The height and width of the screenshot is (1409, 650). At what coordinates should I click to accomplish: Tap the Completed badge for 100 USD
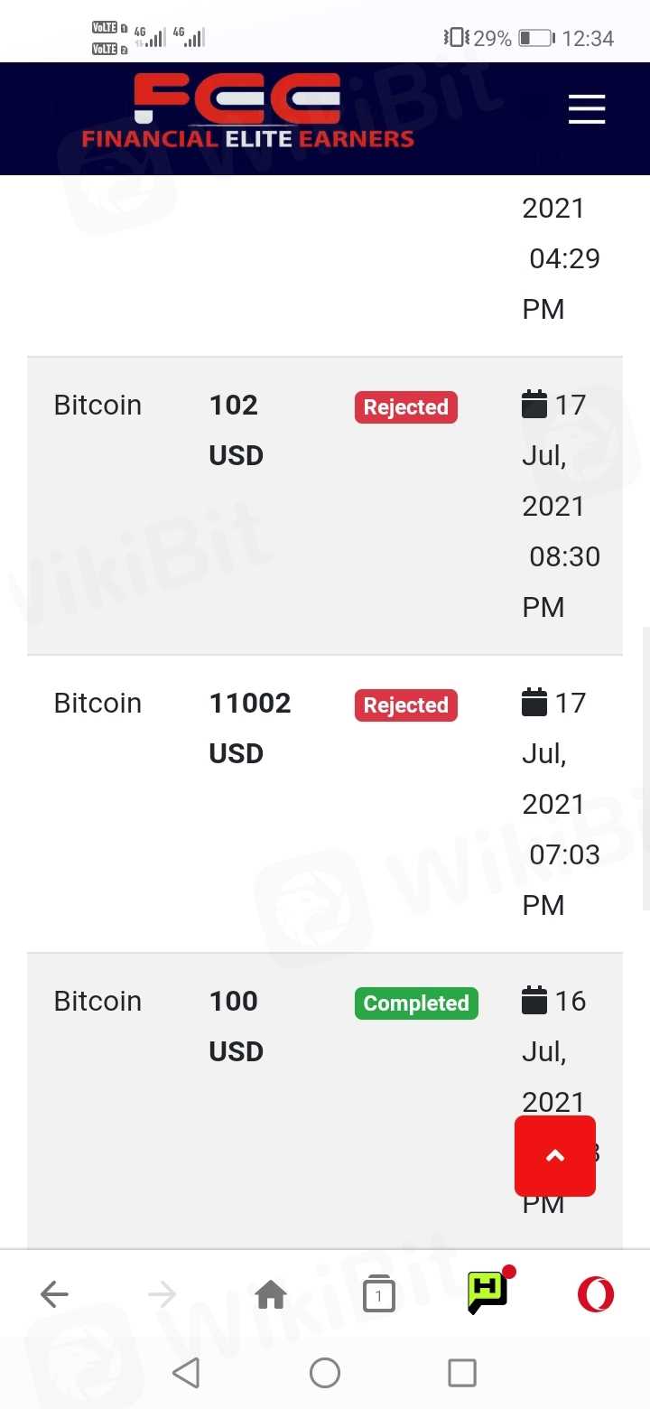[415, 1003]
